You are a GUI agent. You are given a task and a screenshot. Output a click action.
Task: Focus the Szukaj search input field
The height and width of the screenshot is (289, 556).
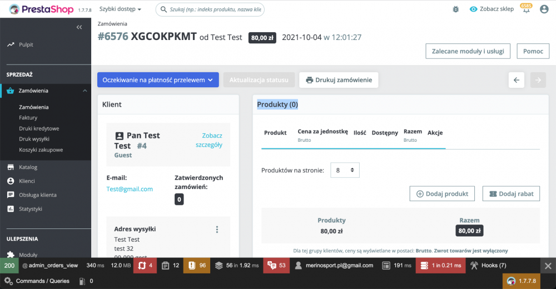210,9
